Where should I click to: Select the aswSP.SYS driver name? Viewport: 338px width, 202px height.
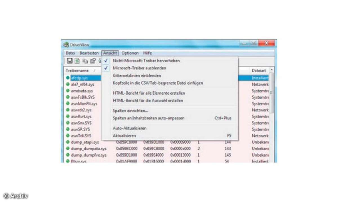click(80, 129)
